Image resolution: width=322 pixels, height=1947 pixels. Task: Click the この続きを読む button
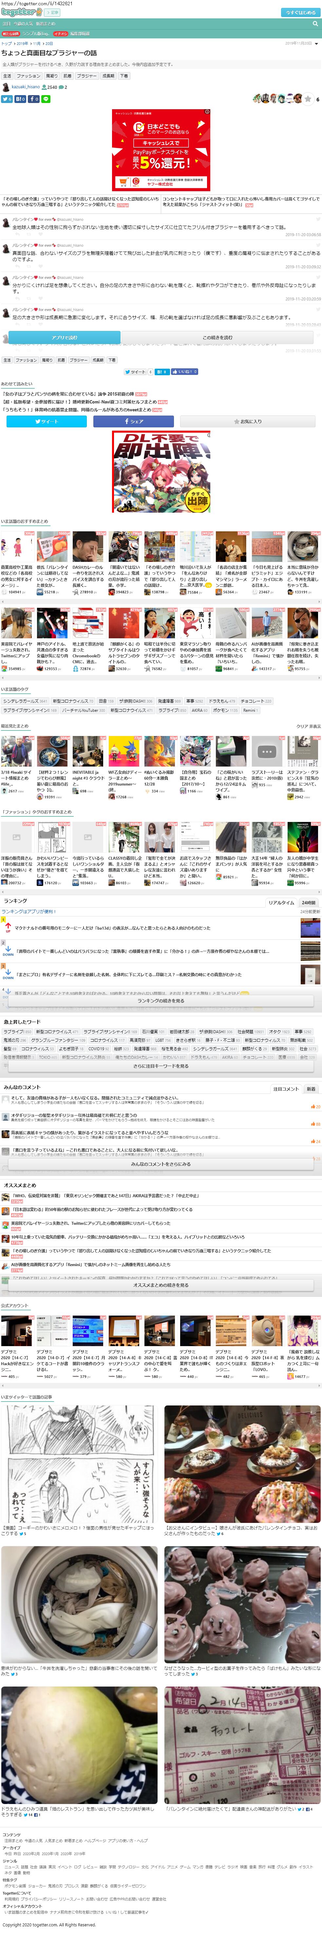point(217,337)
